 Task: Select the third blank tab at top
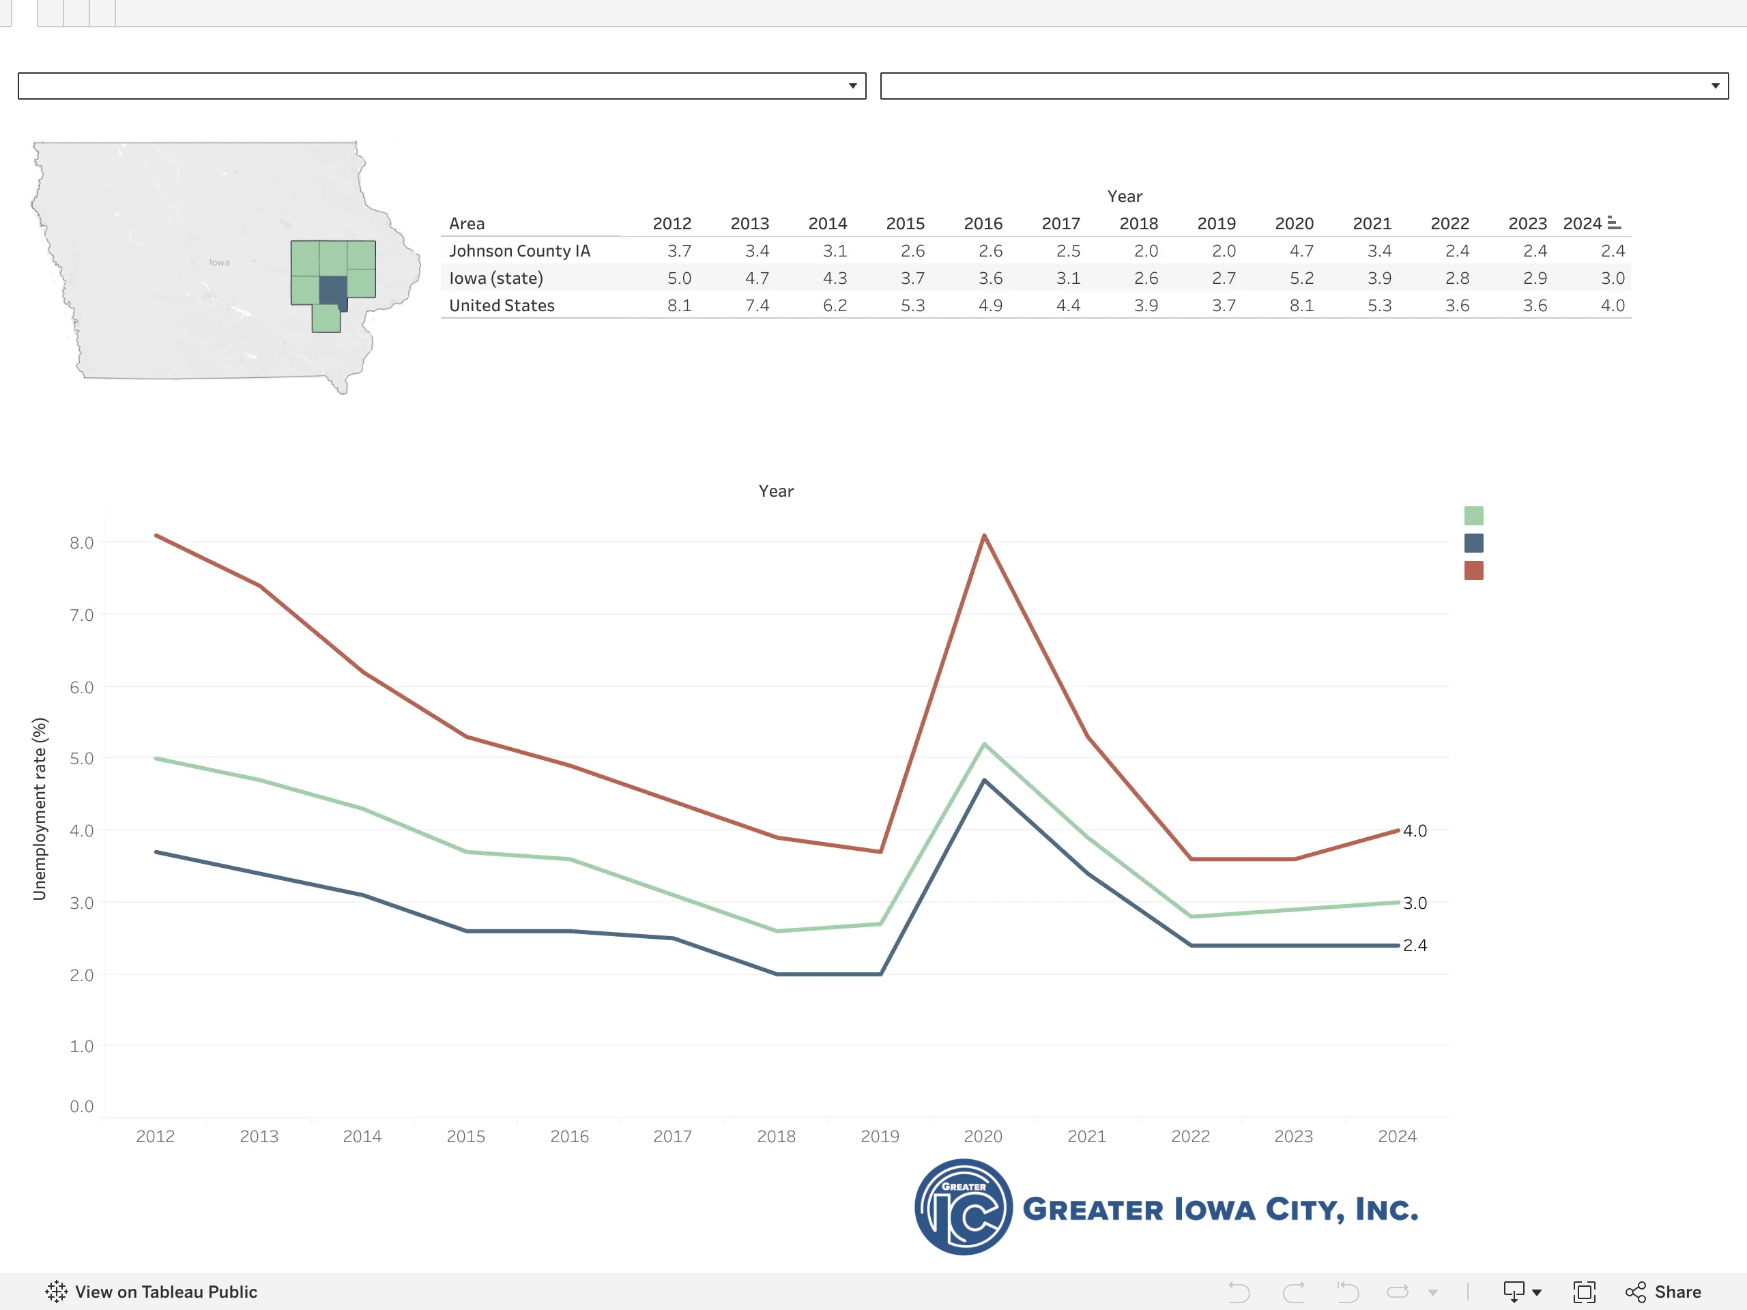click(x=102, y=13)
